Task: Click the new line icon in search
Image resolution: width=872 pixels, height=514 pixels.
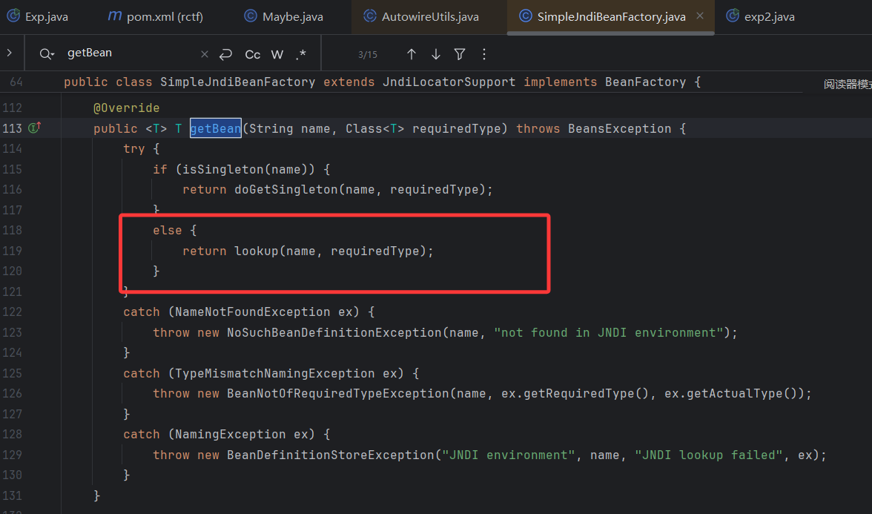Action: coord(226,54)
